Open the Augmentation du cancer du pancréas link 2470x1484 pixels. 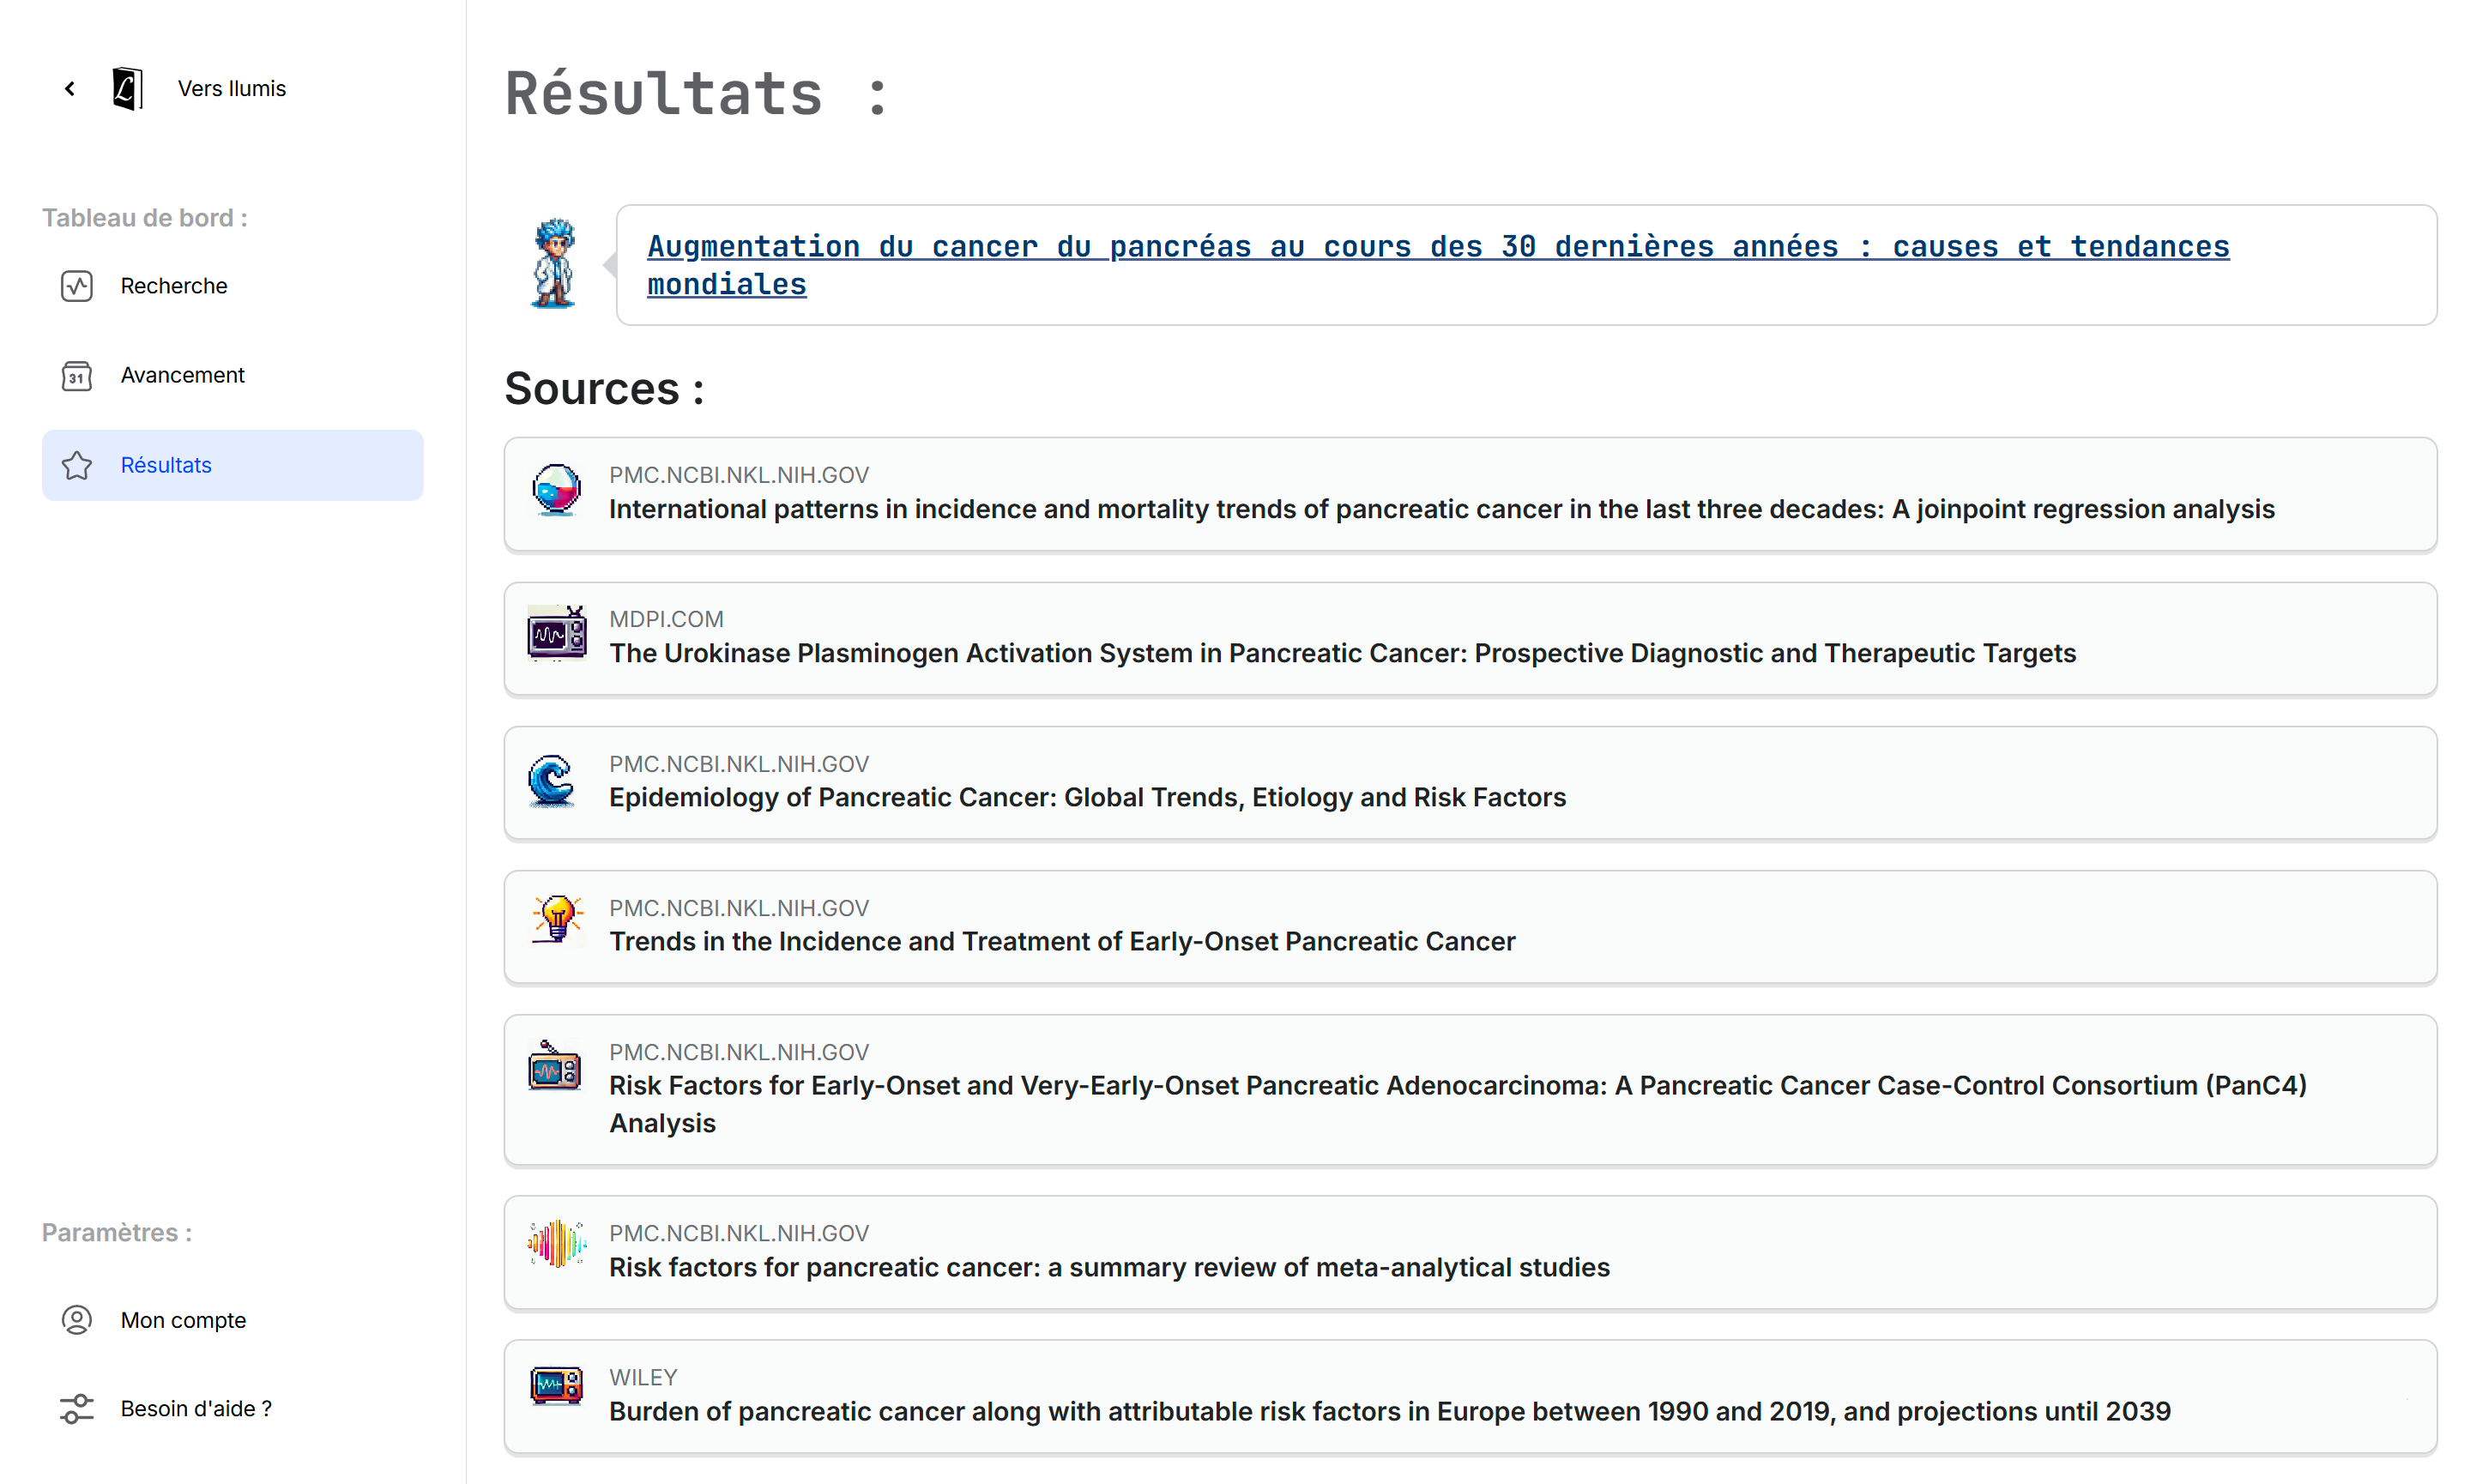1437,247
